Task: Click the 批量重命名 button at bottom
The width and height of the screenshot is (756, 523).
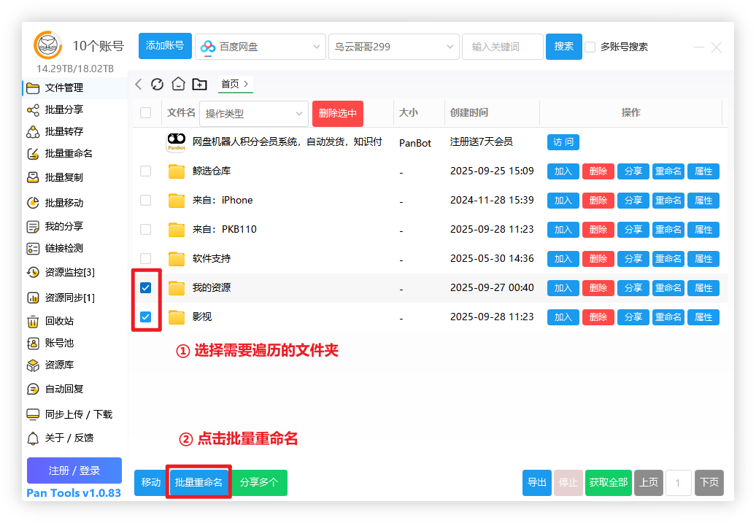Action: click(198, 482)
